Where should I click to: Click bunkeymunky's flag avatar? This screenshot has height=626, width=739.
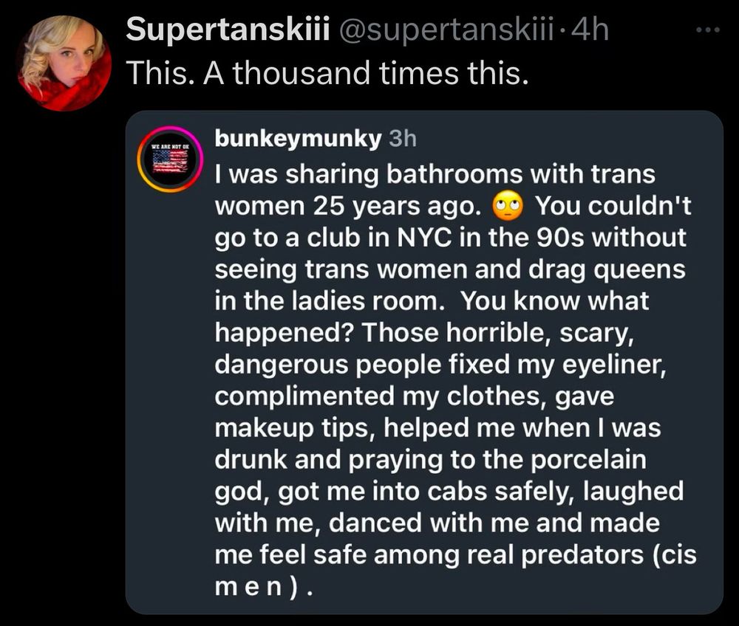point(170,162)
